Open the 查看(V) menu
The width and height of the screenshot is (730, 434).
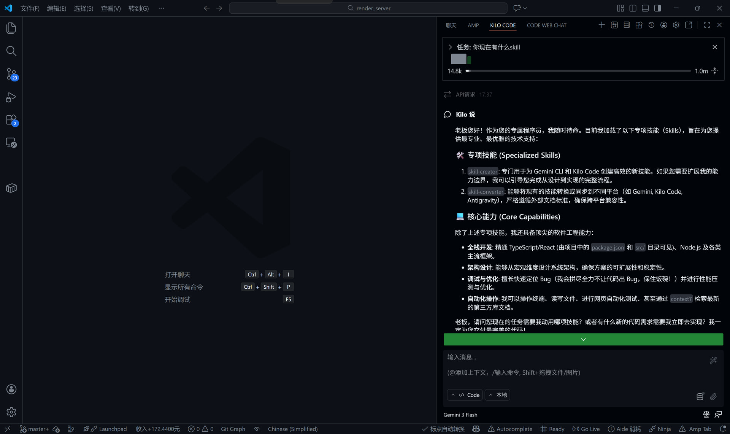pyautogui.click(x=111, y=8)
